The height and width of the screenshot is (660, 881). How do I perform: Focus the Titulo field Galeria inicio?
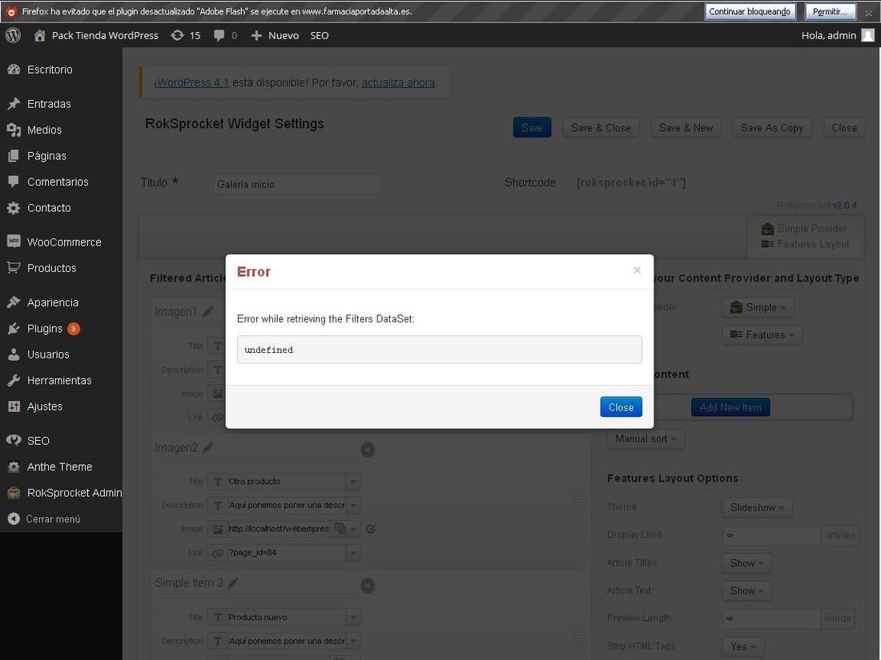pos(296,184)
